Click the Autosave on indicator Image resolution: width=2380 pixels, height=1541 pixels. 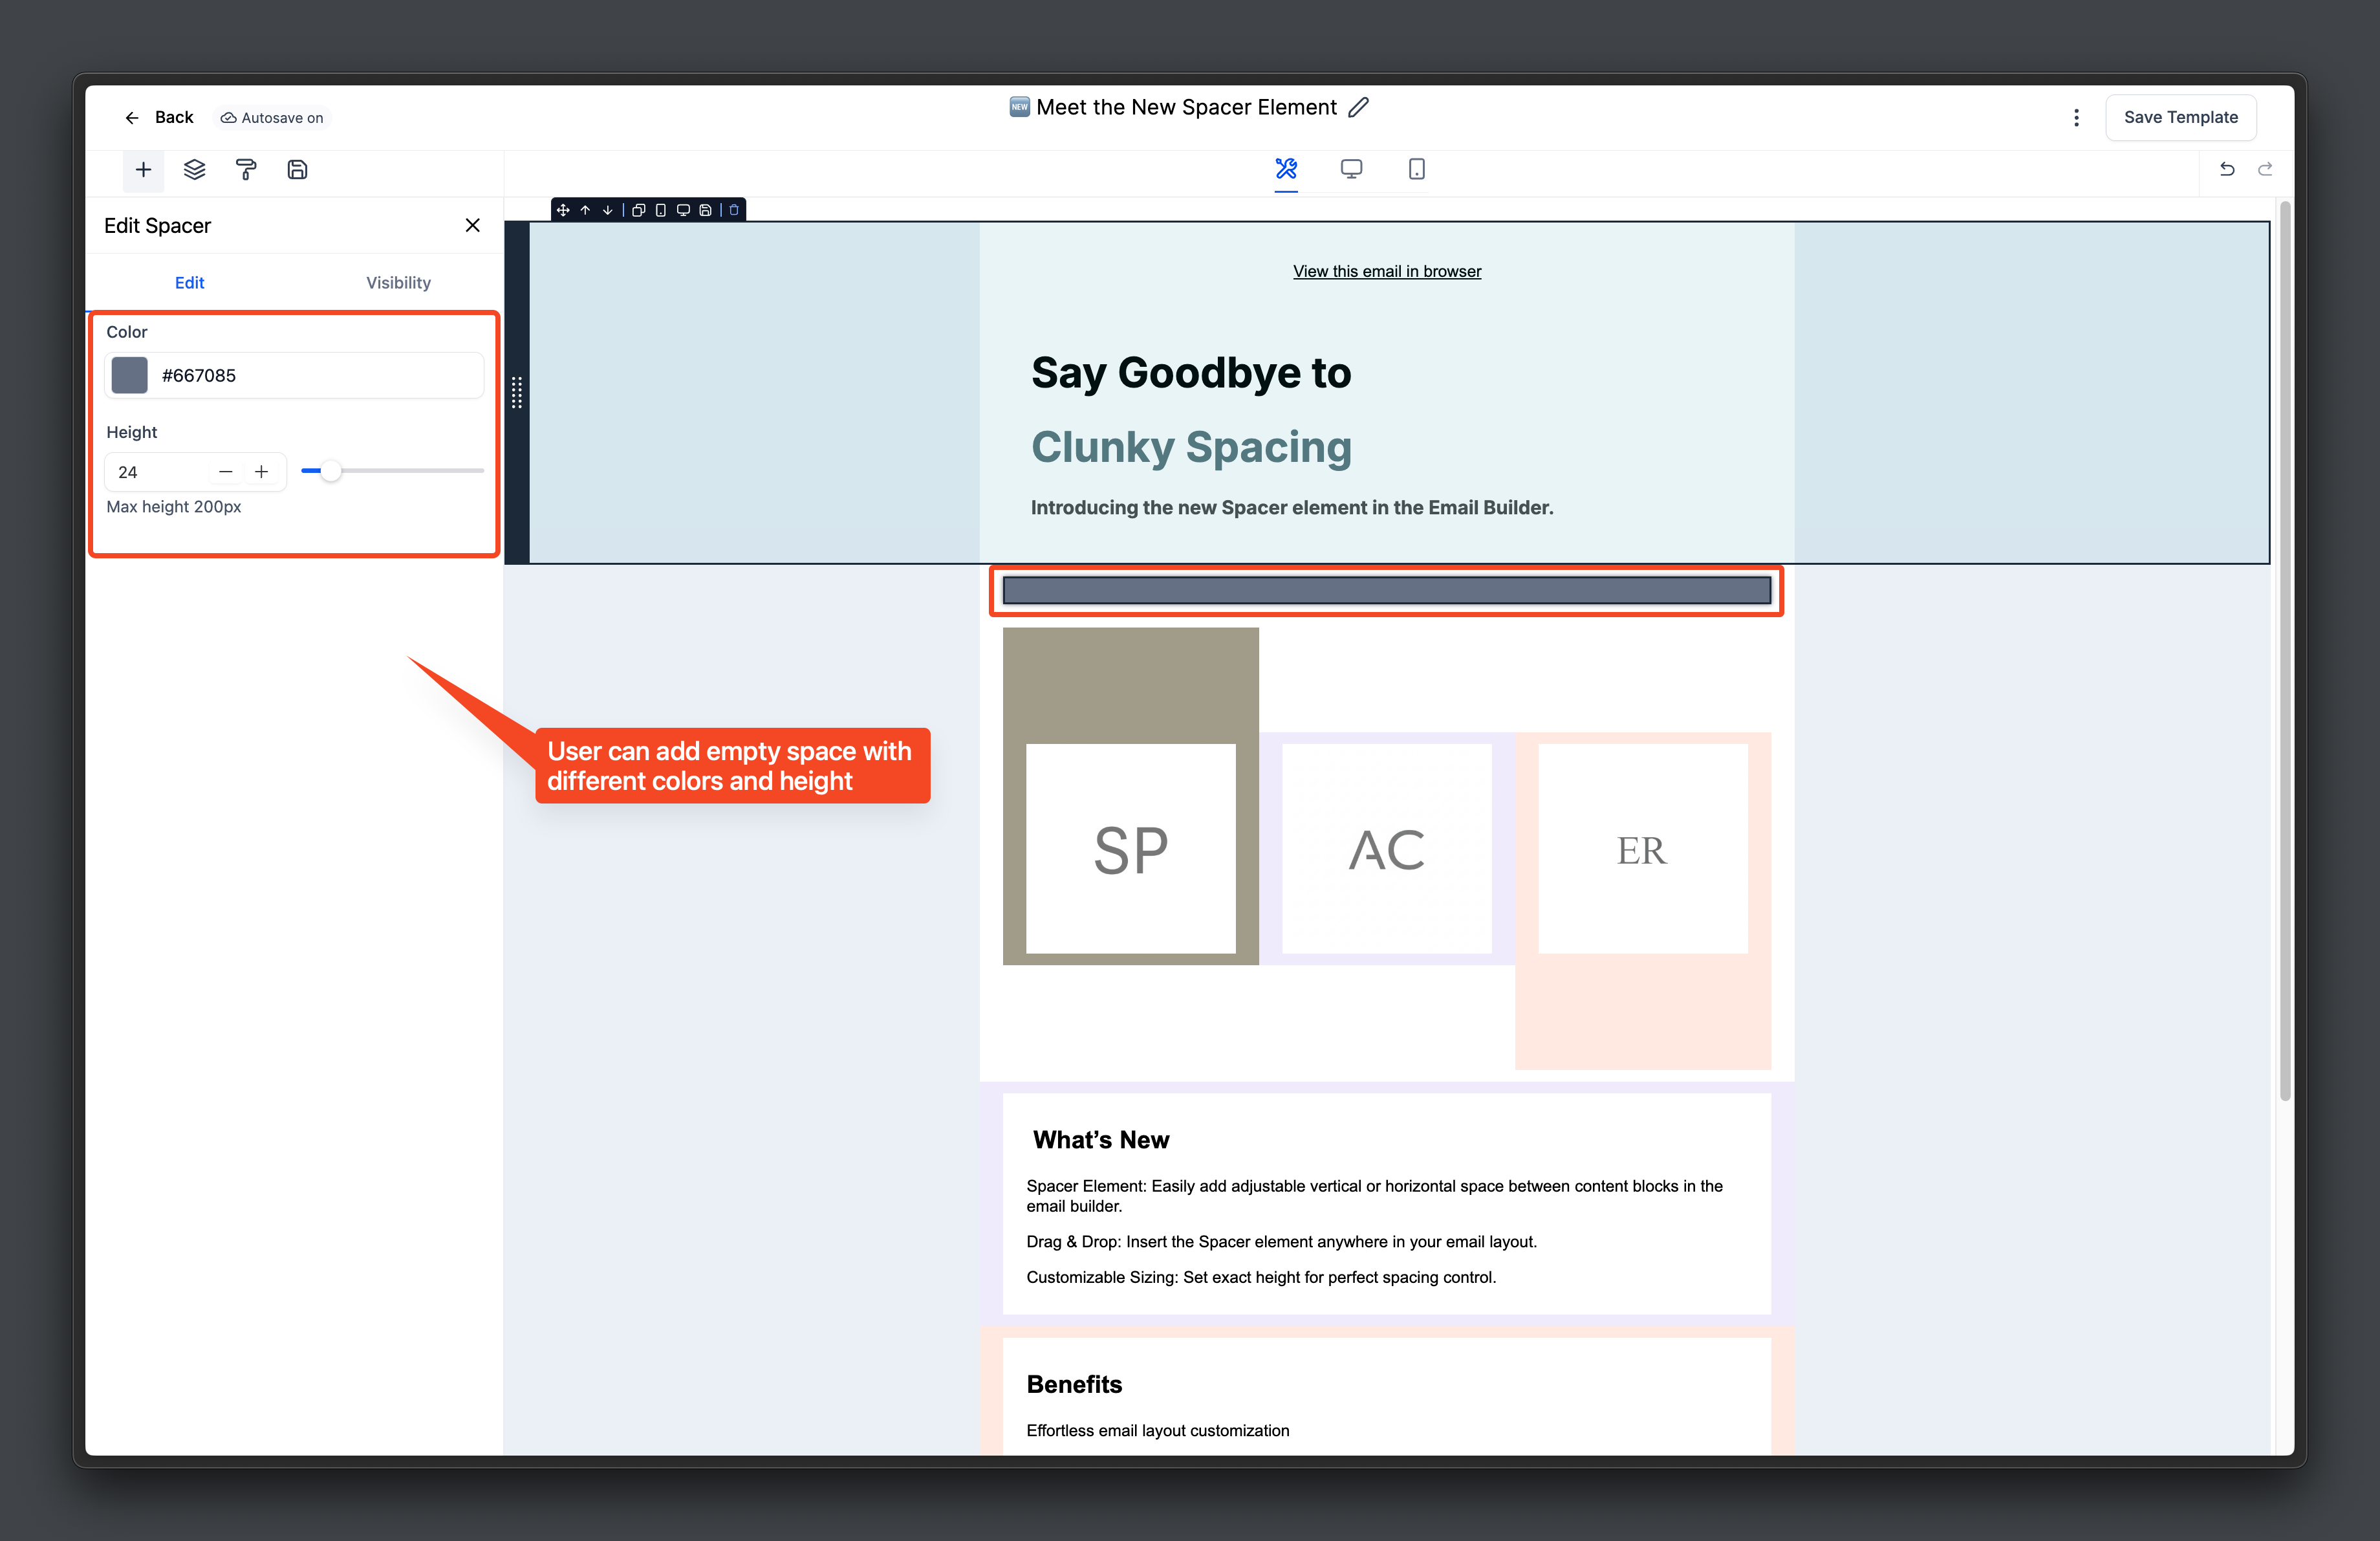pyautogui.click(x=272, y=118)
